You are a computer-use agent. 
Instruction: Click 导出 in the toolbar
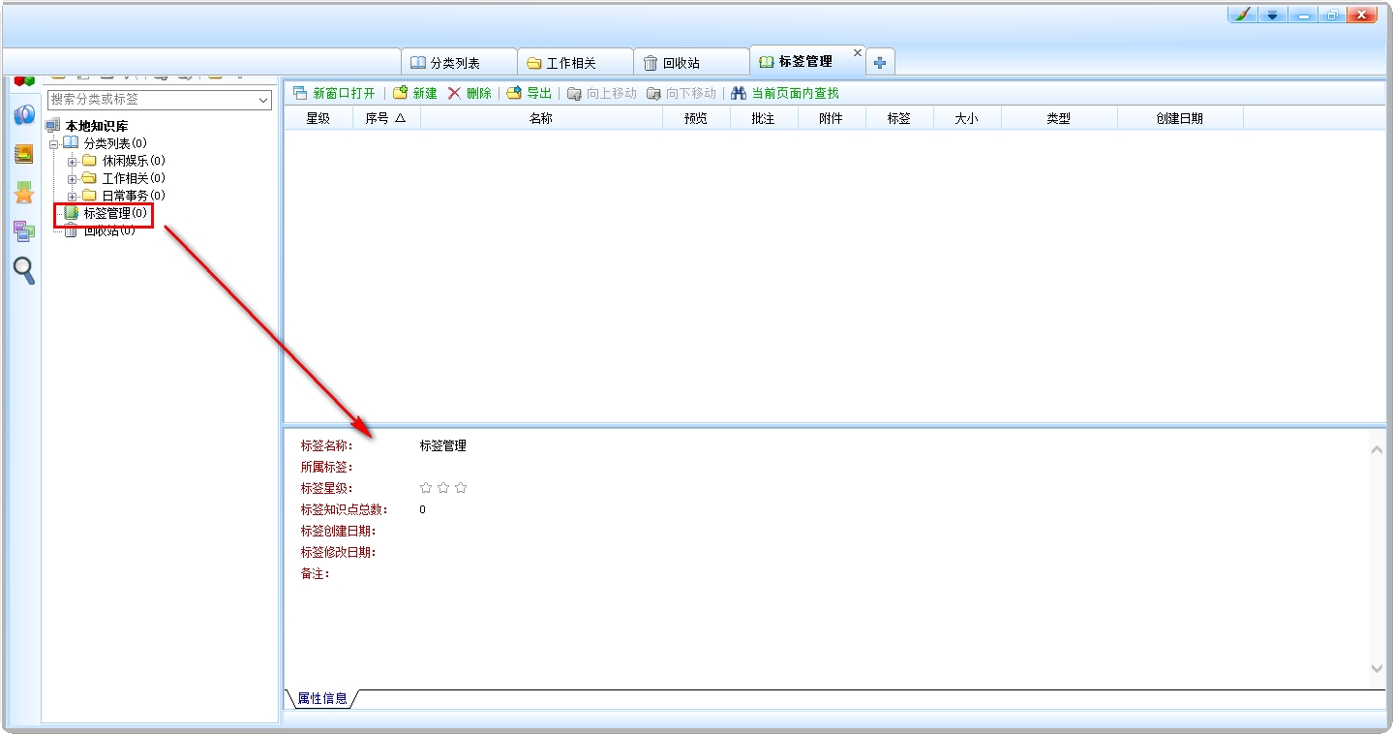coord(530,93)
